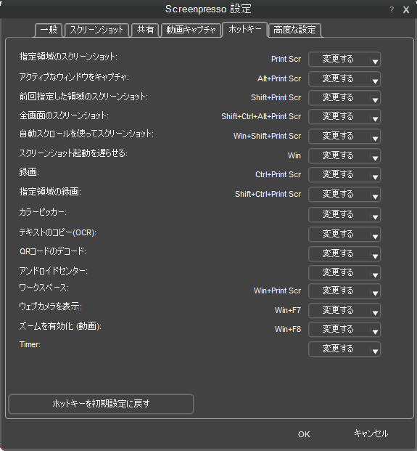Click the カラーピッカー label

pyautogui.click(x=43, y=212)
